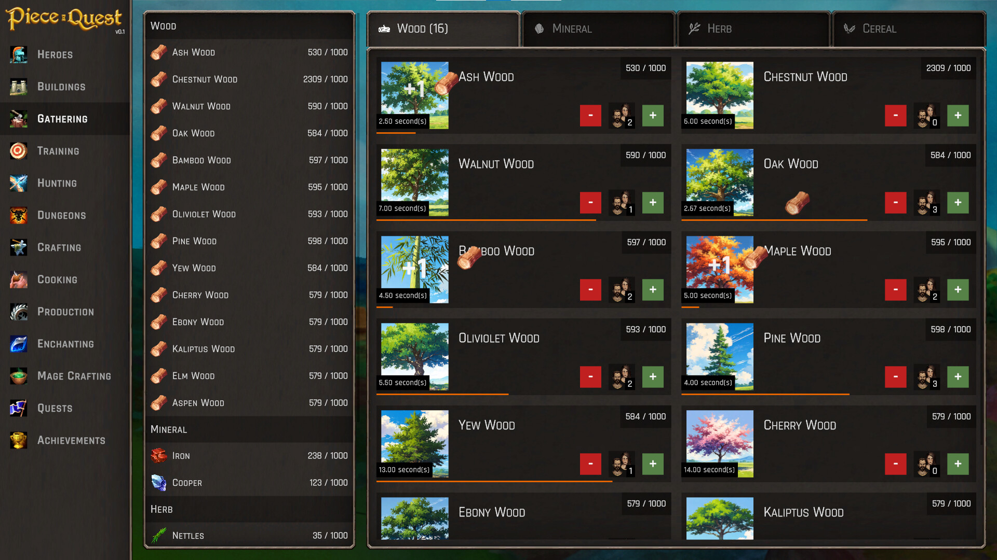Select the Training section
The width and height of the screenshot is (997, 560).
tap(58, 151)
